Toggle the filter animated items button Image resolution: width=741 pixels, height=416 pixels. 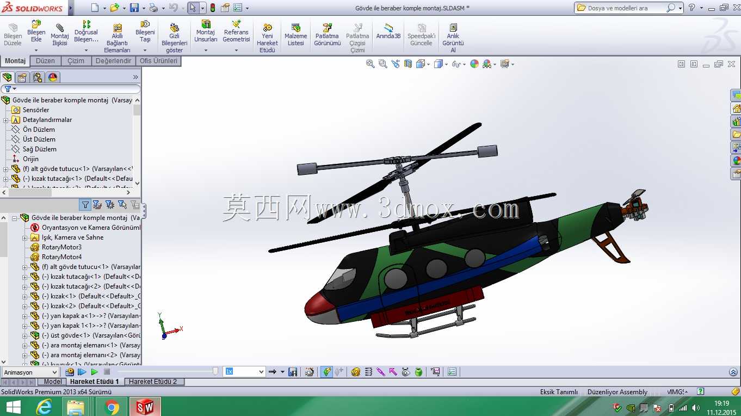pyautogui.click(x=97, y=205)
